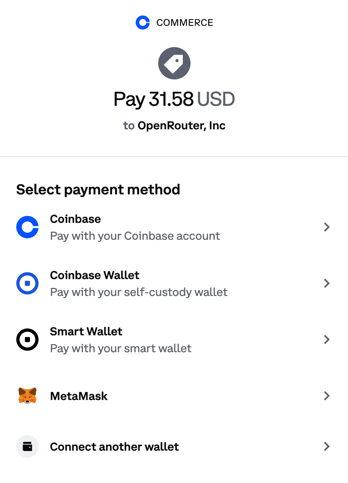Click the MetaMask fox icon

tap(27, 396)
